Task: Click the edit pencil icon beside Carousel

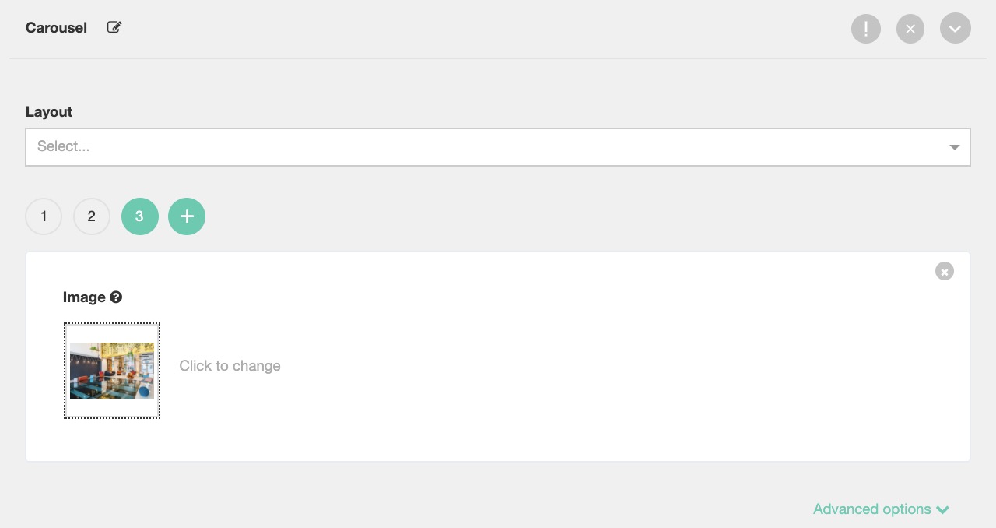Action: [114, 28]
